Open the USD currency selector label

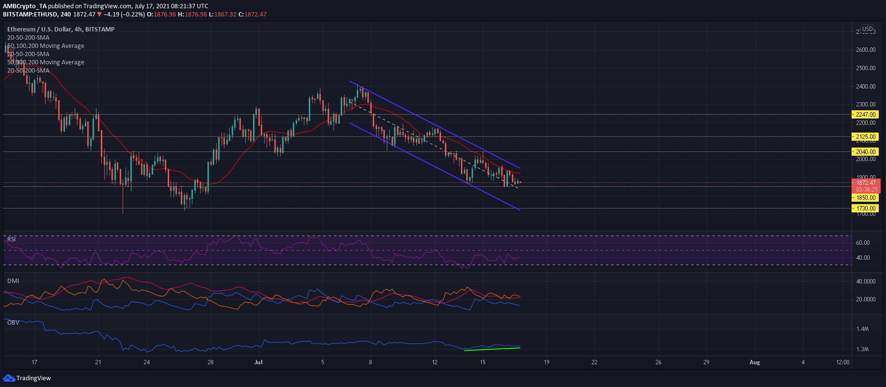[x=867, y=29]
